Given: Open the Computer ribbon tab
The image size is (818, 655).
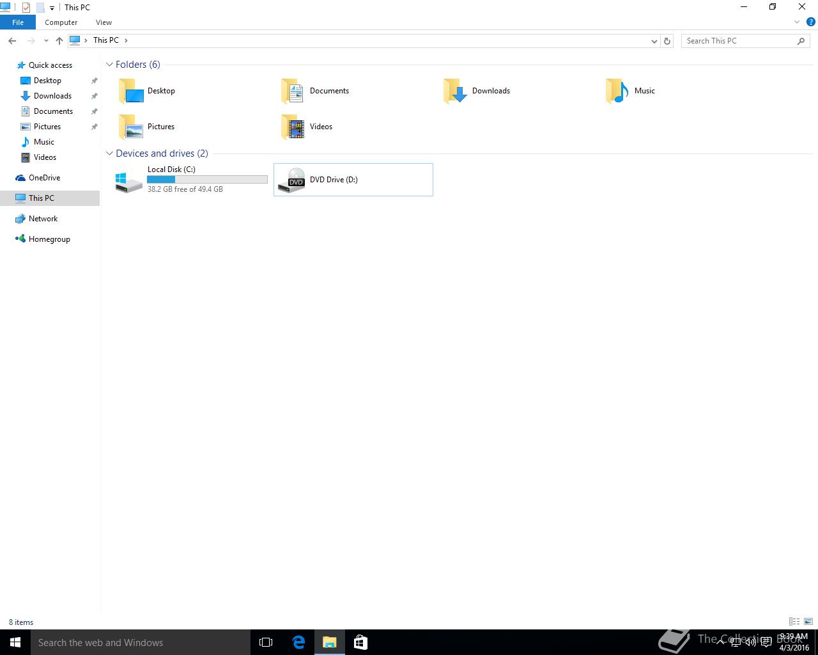Looking at the screenshot, I should tap(61, 22).
